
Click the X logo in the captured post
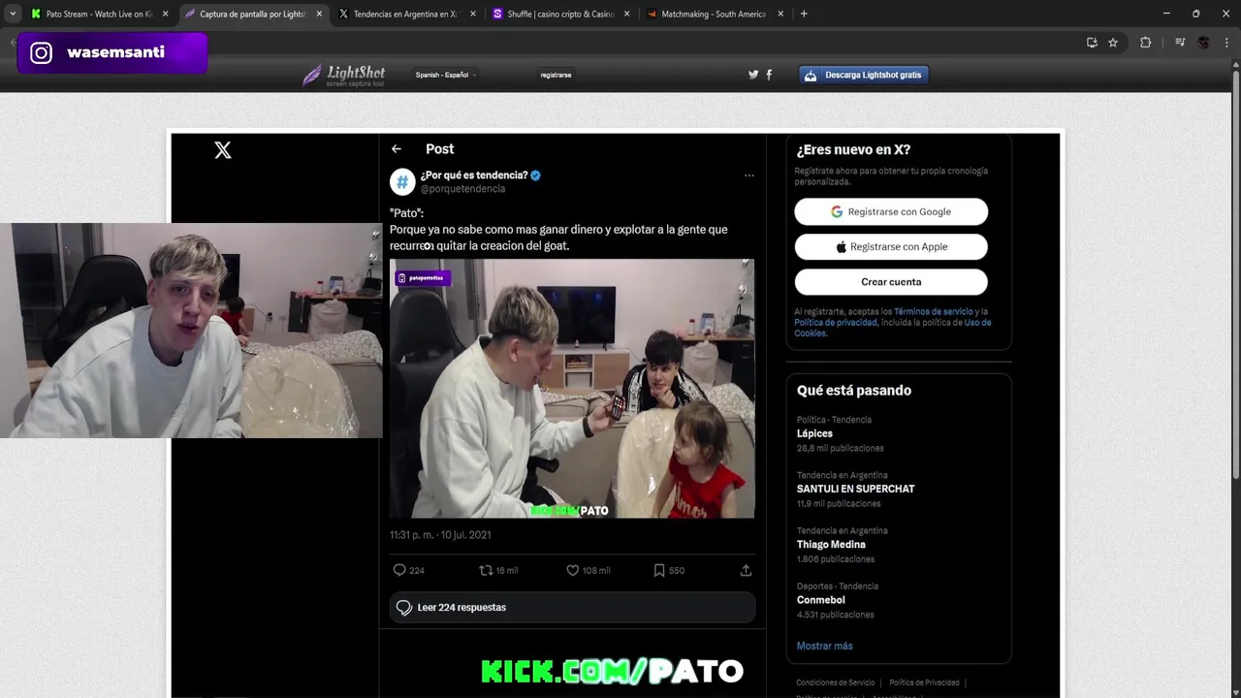click(223, 150)
